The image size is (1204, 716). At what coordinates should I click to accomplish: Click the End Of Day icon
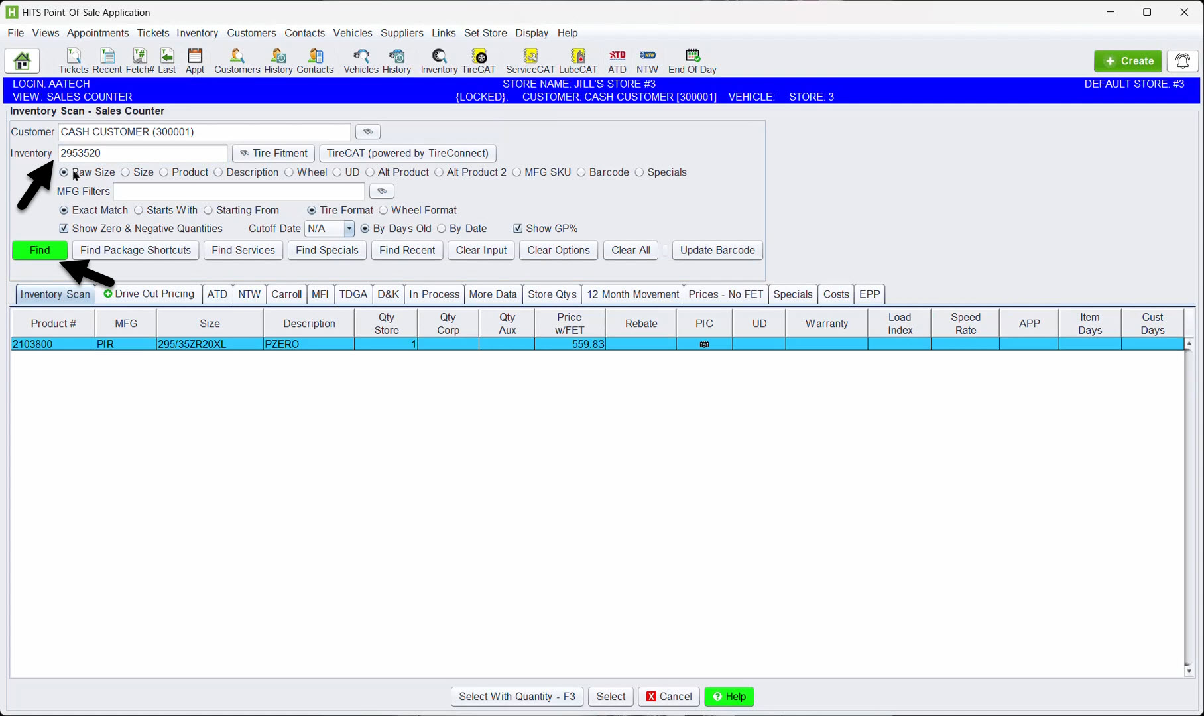[692, 61]
